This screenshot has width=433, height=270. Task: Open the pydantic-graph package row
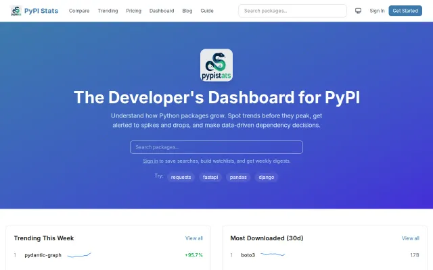108,255
